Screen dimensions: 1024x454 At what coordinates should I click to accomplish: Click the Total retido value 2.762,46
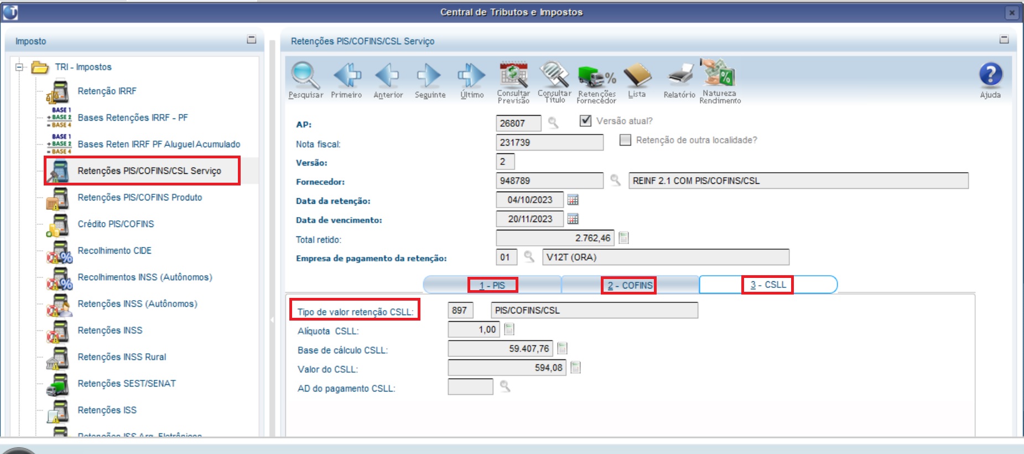[555, 238]
